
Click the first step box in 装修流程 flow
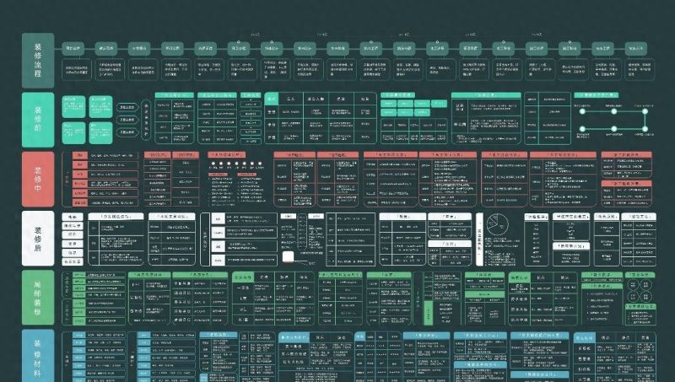tap(73, 48)
